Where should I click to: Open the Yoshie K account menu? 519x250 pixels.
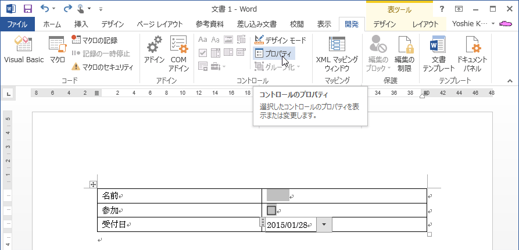(473, 24)
